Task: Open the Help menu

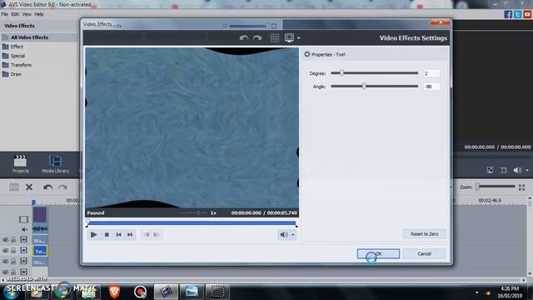Action: (x=39, y=14)
